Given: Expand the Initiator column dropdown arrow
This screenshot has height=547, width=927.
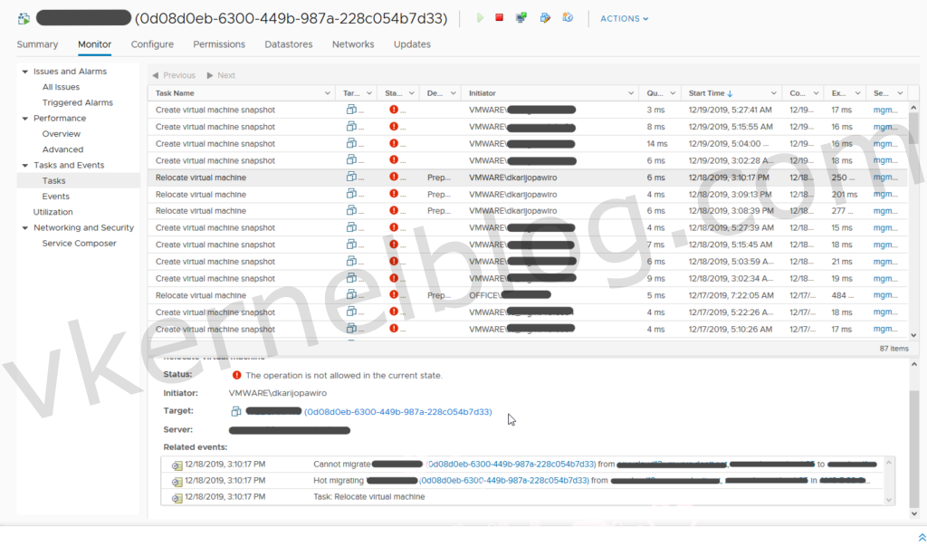Looking at the screenshot, I should point(631,93).
